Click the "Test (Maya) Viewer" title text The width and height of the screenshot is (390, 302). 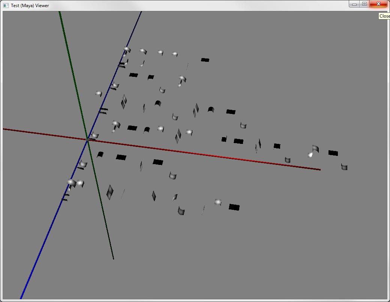[30, 6]
